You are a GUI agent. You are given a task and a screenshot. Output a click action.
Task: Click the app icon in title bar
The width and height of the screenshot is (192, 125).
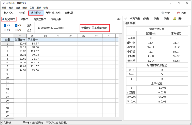point(4,3)
